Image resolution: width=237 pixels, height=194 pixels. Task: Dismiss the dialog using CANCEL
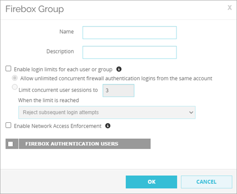coord(207,182)
